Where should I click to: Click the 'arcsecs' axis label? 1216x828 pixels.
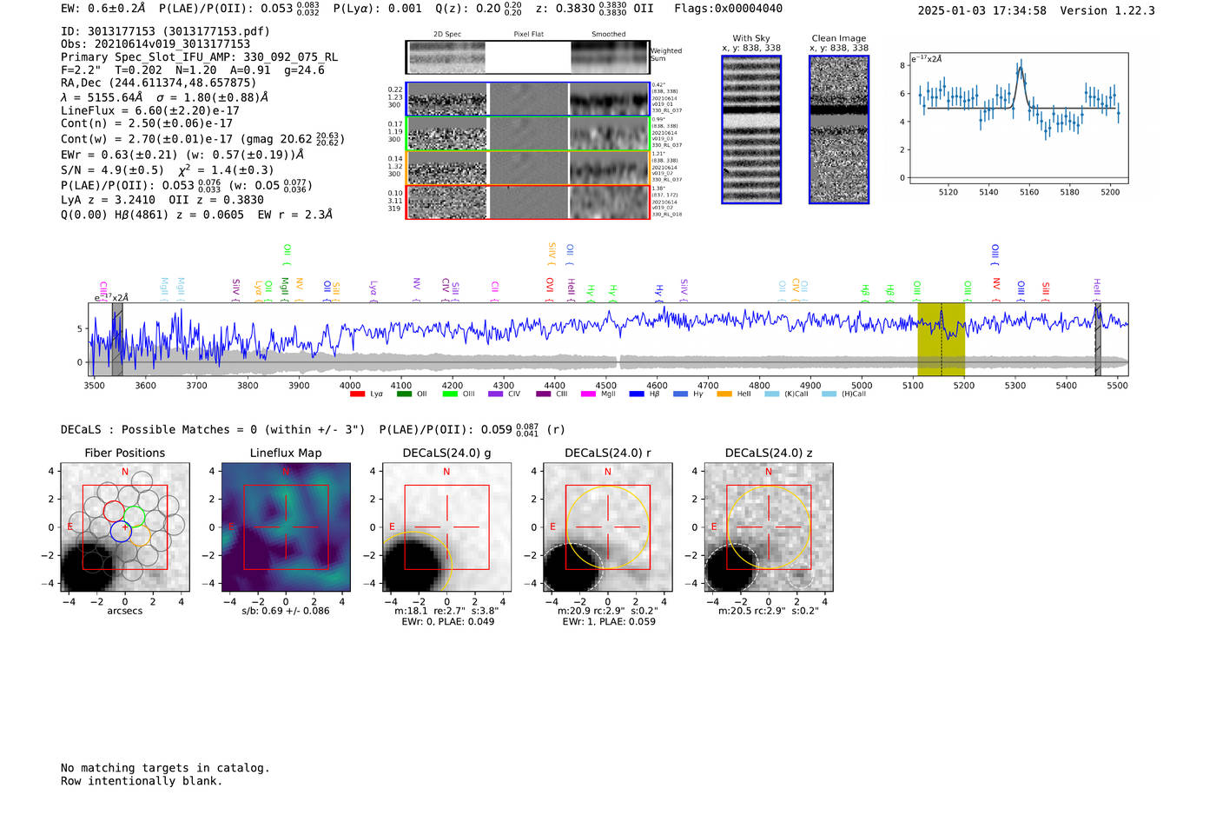click(125, 611)
